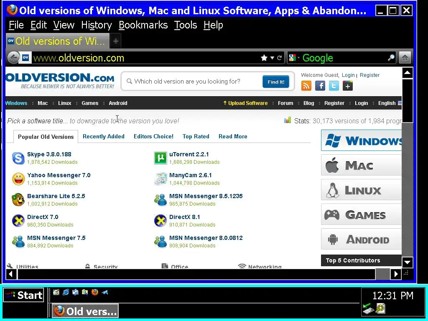Select the Read More tab
This screenshot has height=321, width=428.
pyautogui.click(x=233, y=137)
